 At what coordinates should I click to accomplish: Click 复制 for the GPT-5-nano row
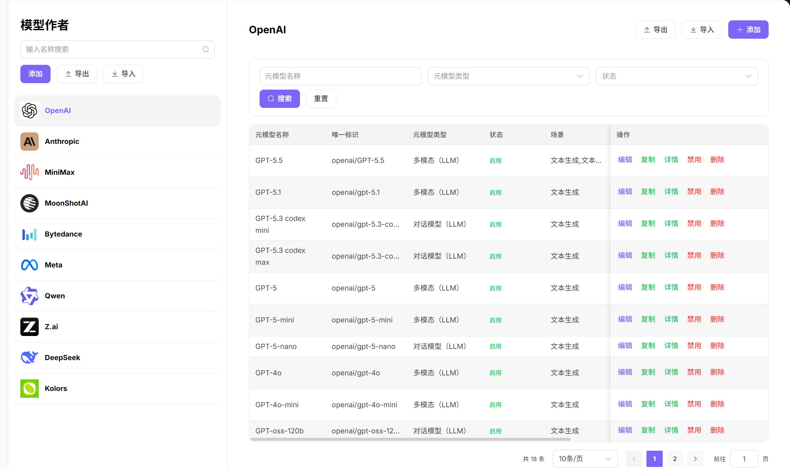(648, 346)
